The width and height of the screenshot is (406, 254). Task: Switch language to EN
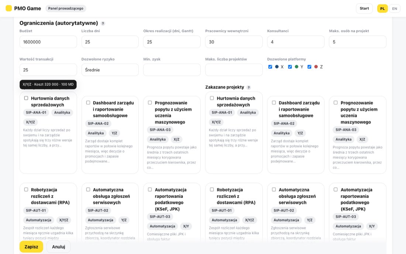[x=394, y=9]
